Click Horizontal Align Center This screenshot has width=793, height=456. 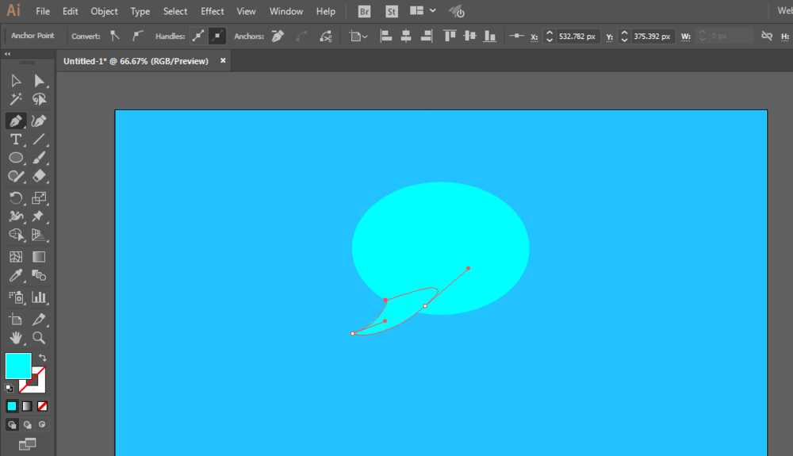pyautogui.click(x=406, y=36)
